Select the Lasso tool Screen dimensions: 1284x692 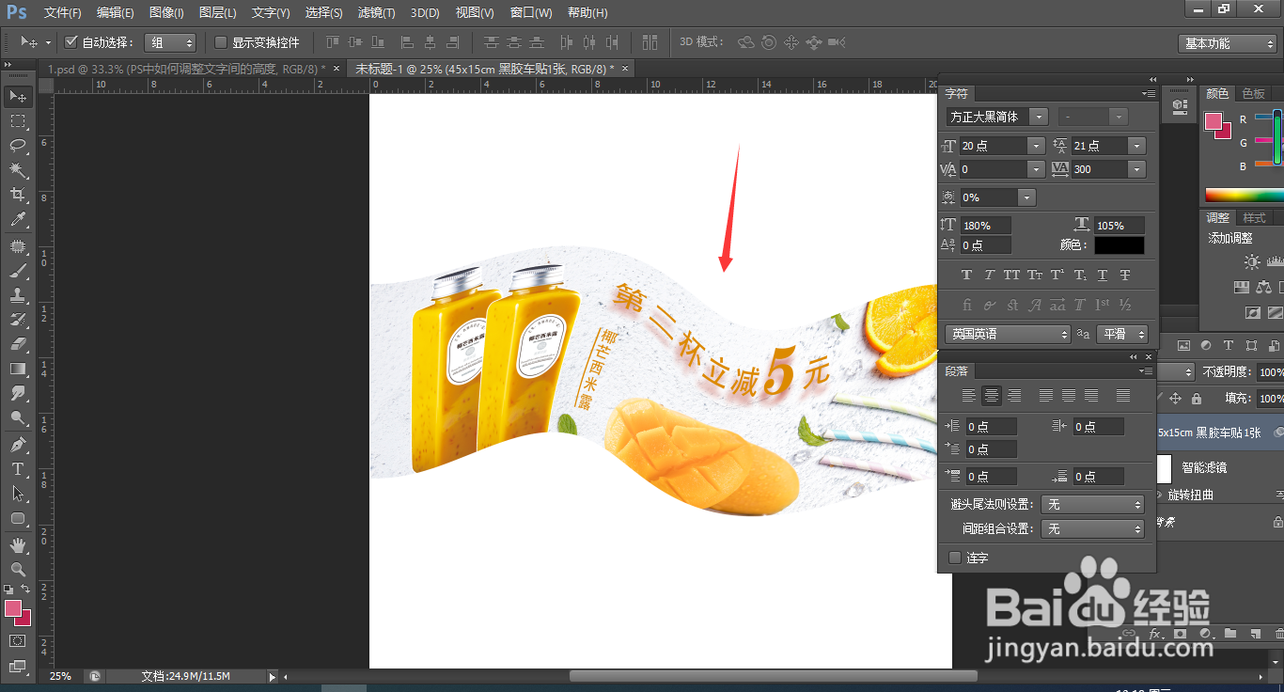click(x=17, y=145)
